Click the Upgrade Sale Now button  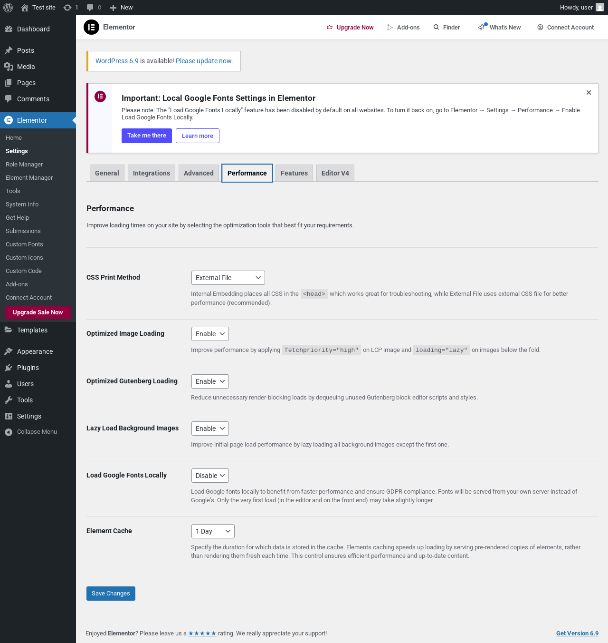click(38, 312)
